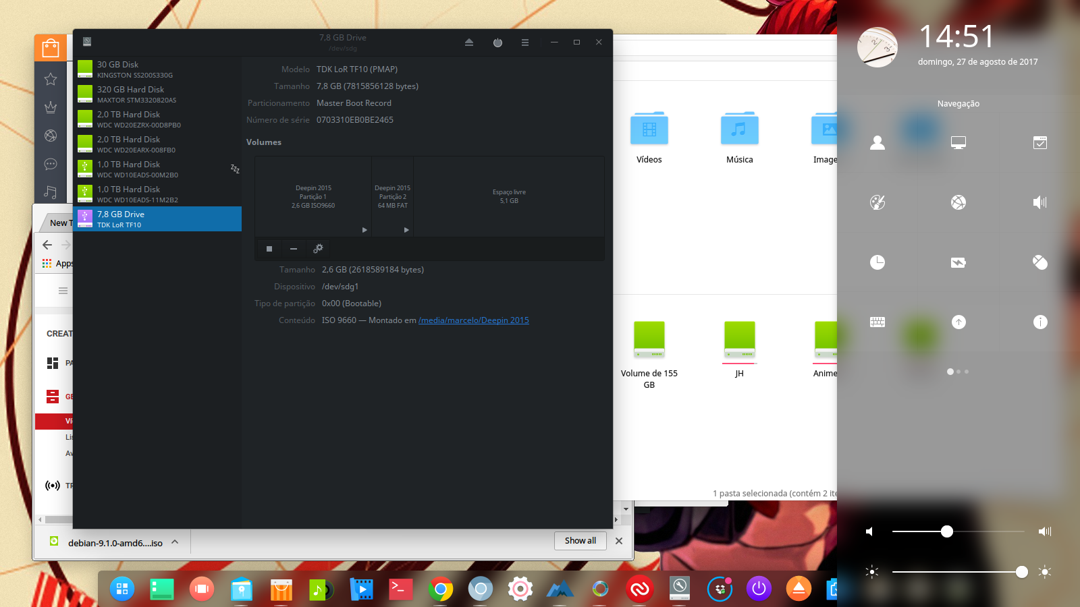Select the Espaço livre 5,1 GB block

[x=509, y=196]
